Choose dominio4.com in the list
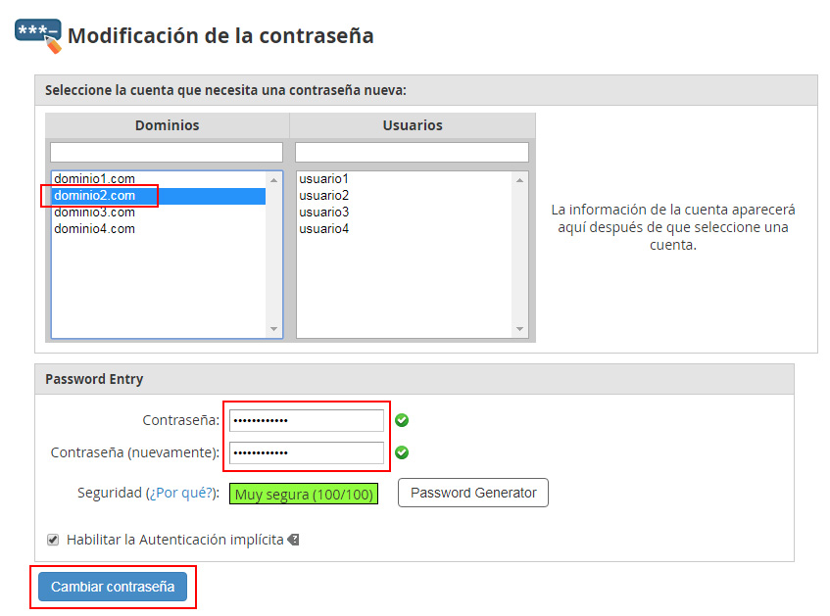 point(94,229)
